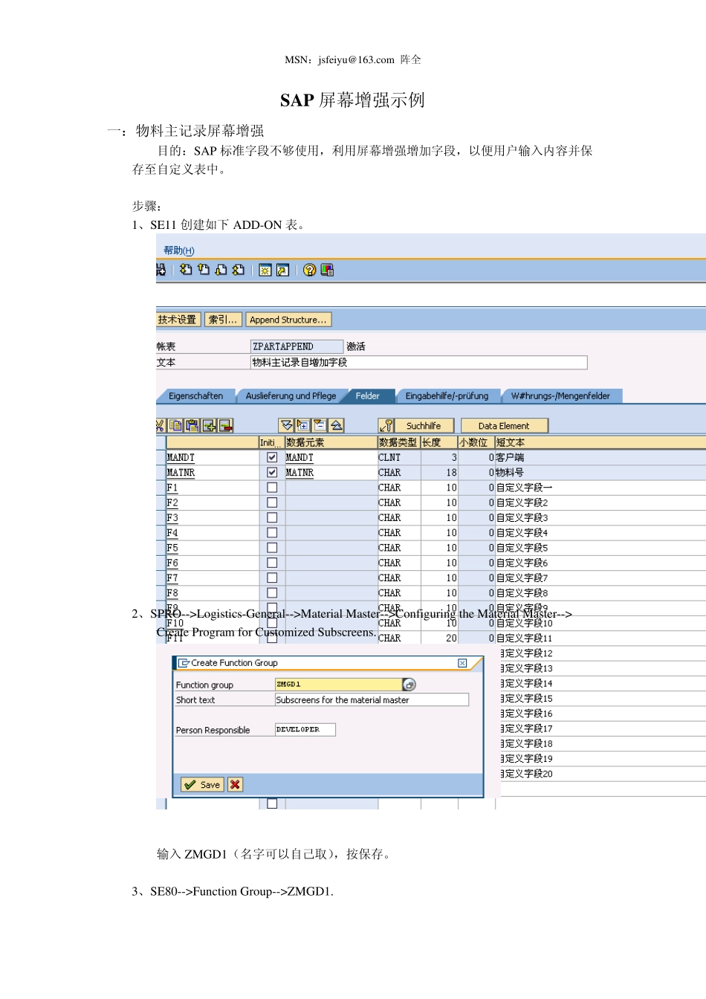706x999 pixels.
Task: Click the previous page navigation icon
Action: [203, 270]
